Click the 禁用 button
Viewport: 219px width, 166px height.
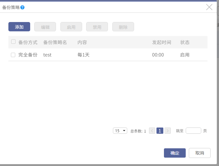click(x=97, y=27)
